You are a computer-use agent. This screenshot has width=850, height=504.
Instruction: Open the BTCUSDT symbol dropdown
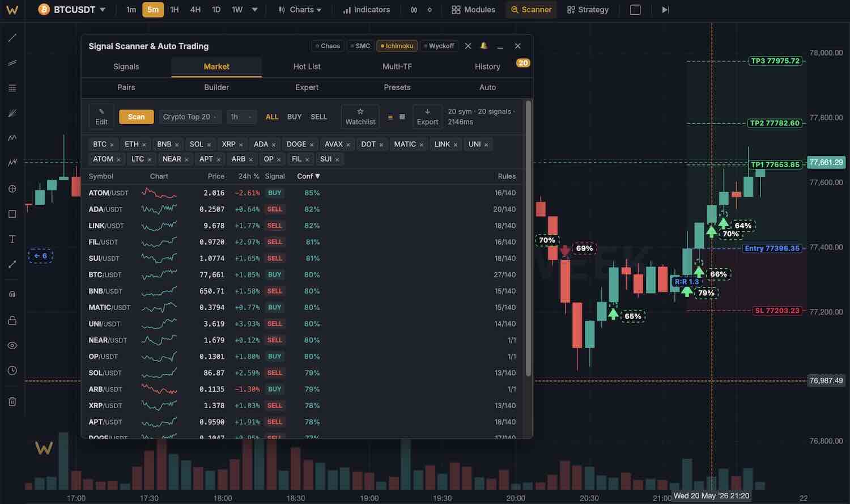[x=72, y=10]
